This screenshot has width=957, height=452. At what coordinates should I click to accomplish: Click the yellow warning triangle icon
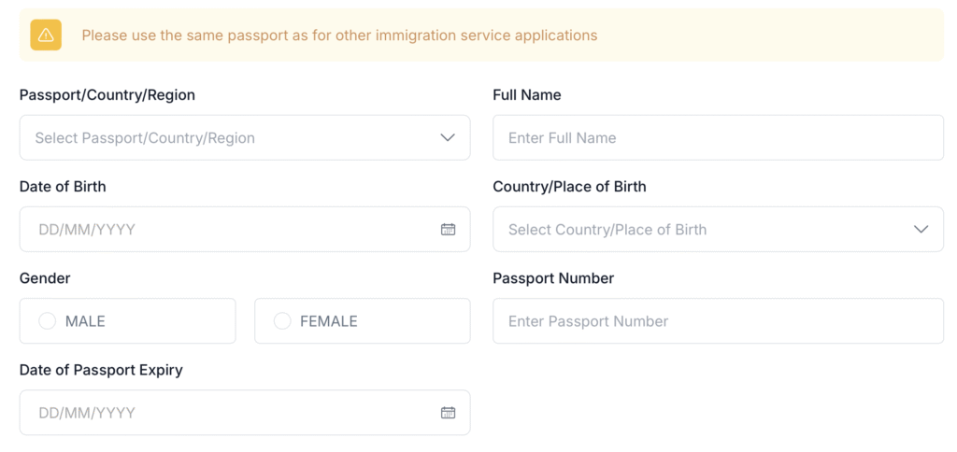click(46, 35)
